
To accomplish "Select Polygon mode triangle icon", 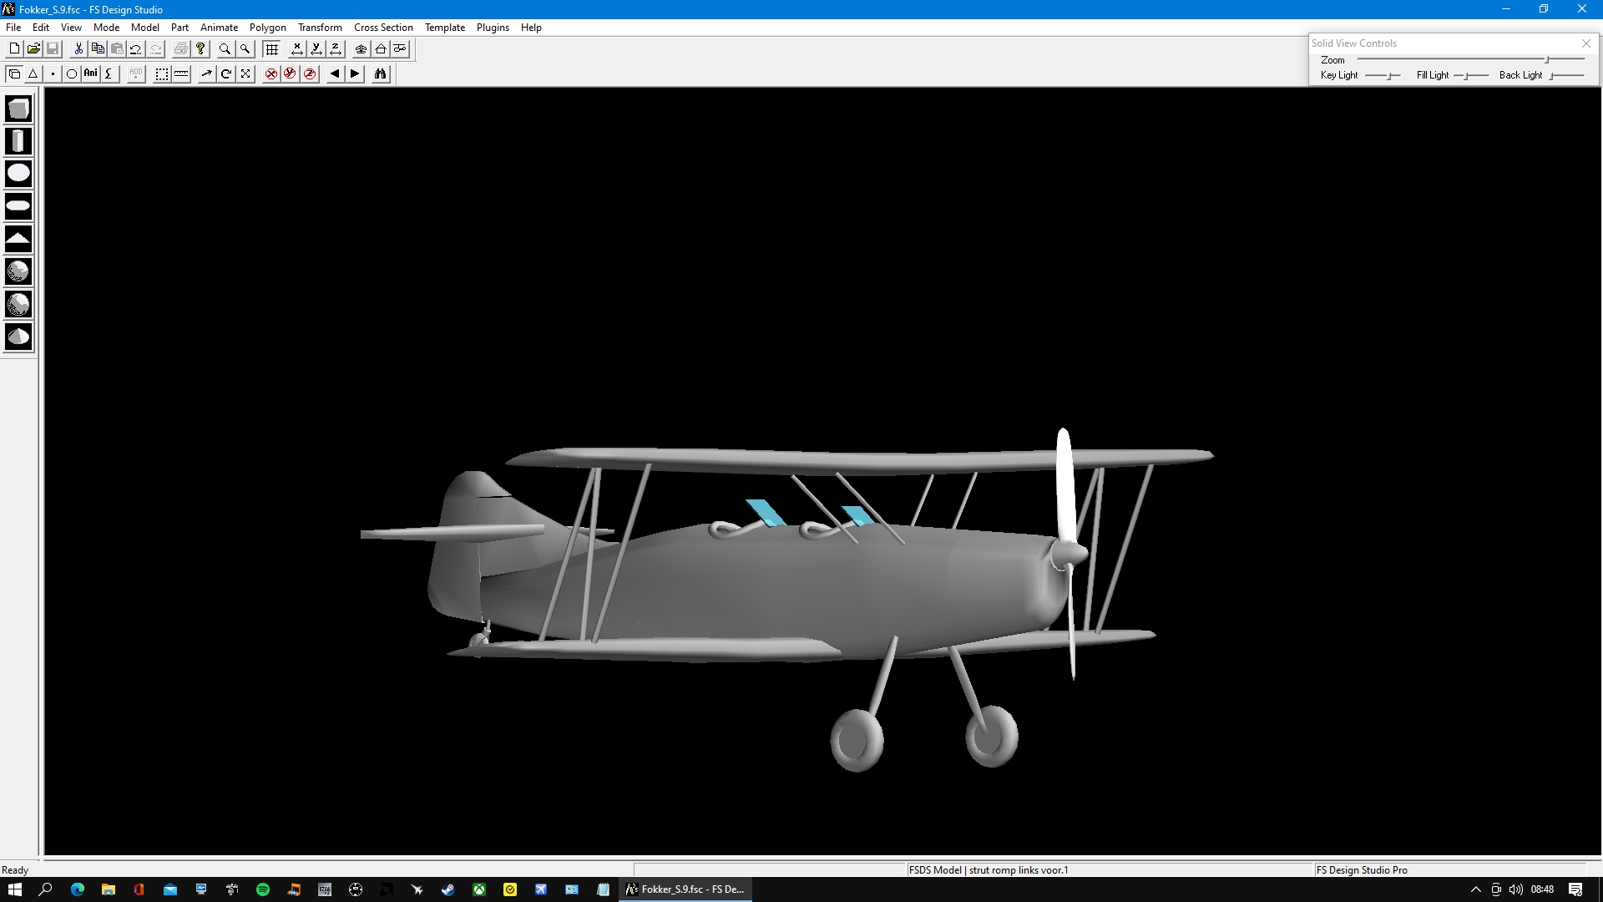I will (33, 74).
